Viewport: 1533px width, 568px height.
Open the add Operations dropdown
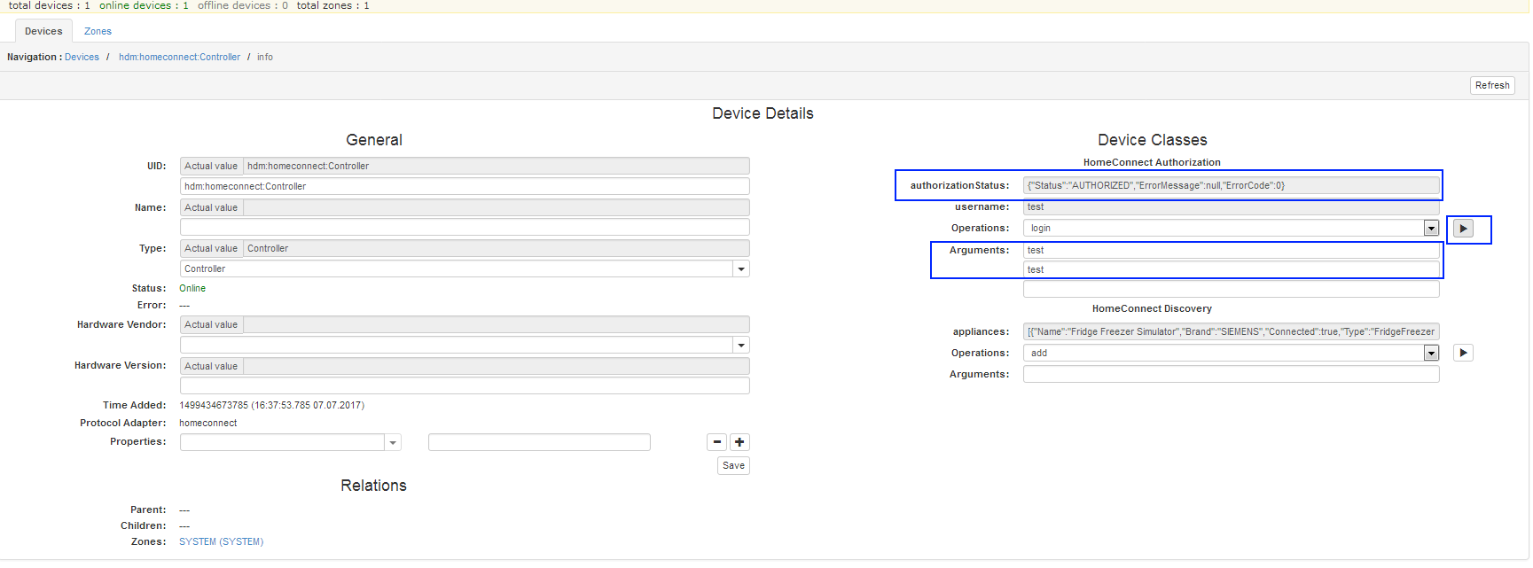tap(1431, 353)
